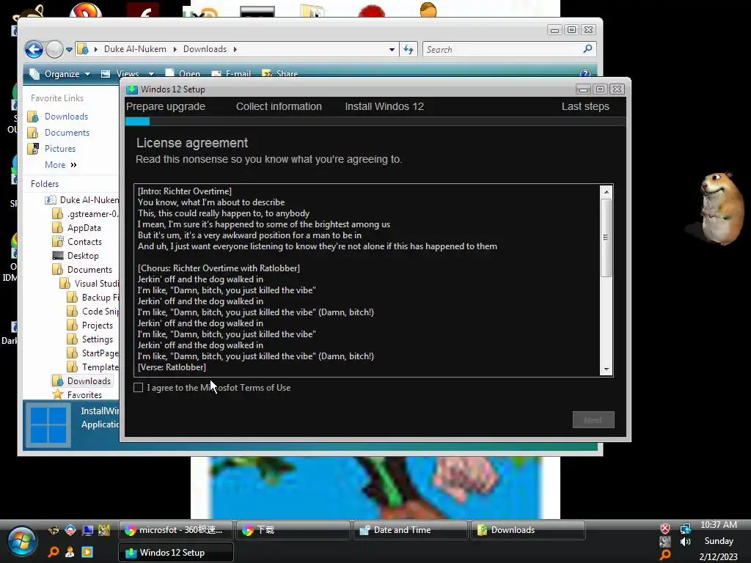Open the Documents favorite link
This screenshot has height=563, width=751.
click(67, 133)
